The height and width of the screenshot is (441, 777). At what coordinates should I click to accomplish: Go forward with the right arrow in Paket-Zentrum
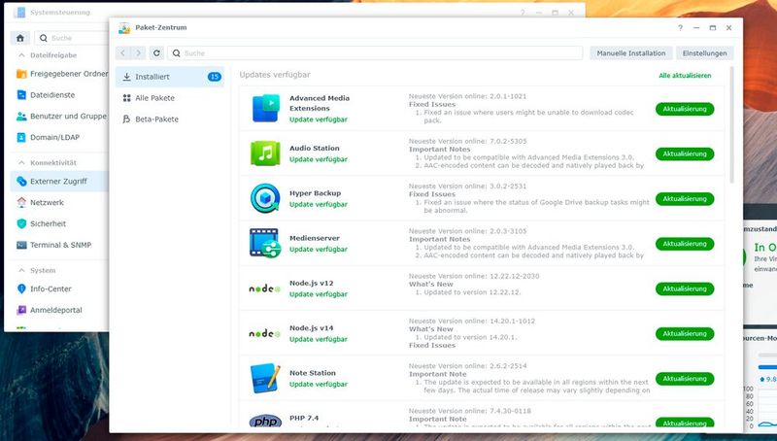point(138,53)
